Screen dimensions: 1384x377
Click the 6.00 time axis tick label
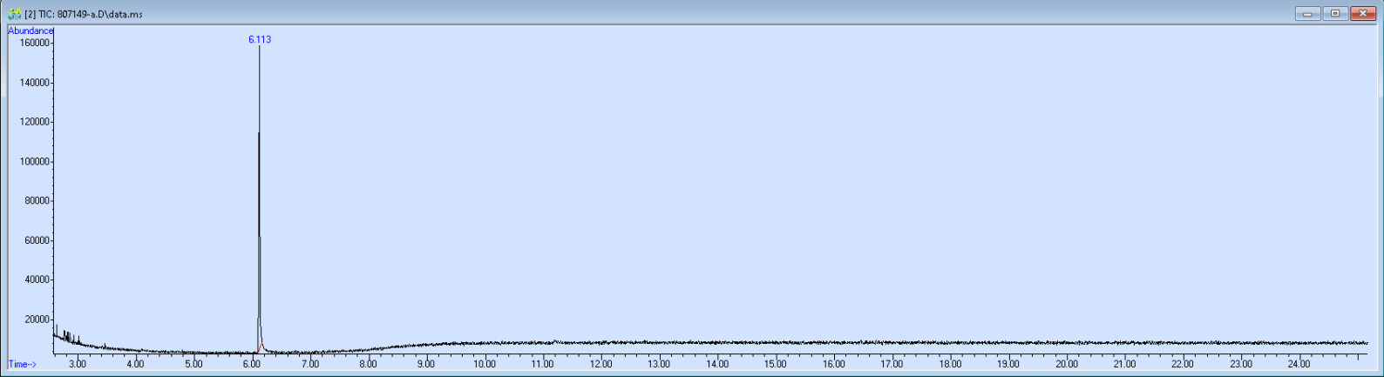pyautogui.click(x=252, y=364)
